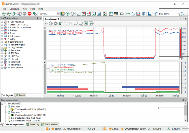Open the Configure menu
The image size is (189, 133).
[14, 9]
